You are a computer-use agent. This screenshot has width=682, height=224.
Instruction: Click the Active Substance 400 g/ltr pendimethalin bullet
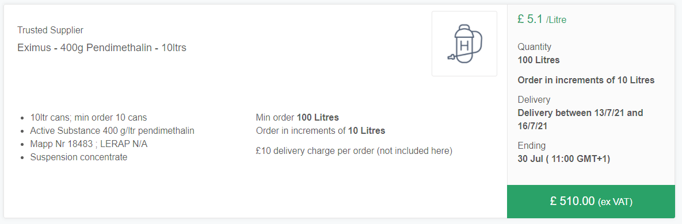click(x=112, y=131)
